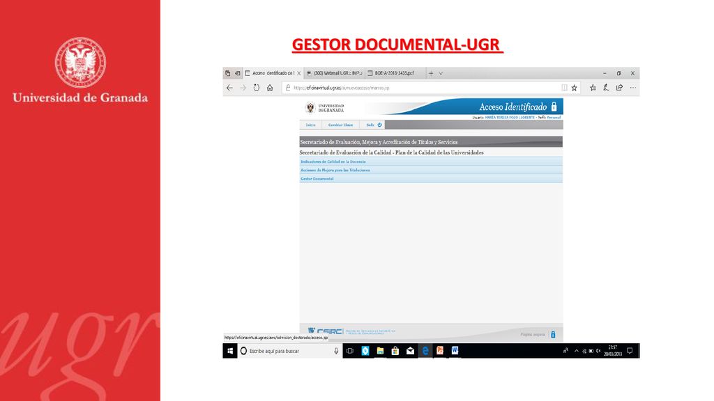
Task: Open a new browser tab with plus
Action: point(431,73)
